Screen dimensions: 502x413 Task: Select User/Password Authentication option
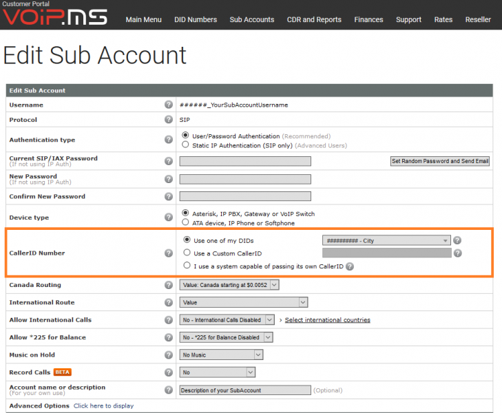(x=185, y=135)
